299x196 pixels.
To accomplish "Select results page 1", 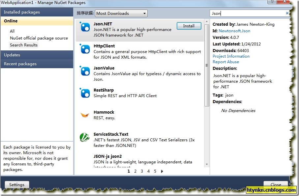I will 129,171.
